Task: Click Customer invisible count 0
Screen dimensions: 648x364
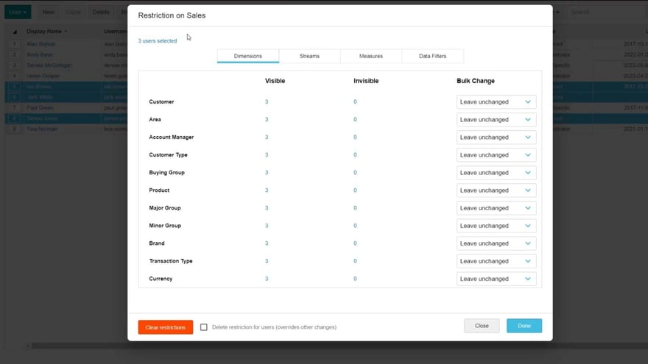Action: (355, 102)
